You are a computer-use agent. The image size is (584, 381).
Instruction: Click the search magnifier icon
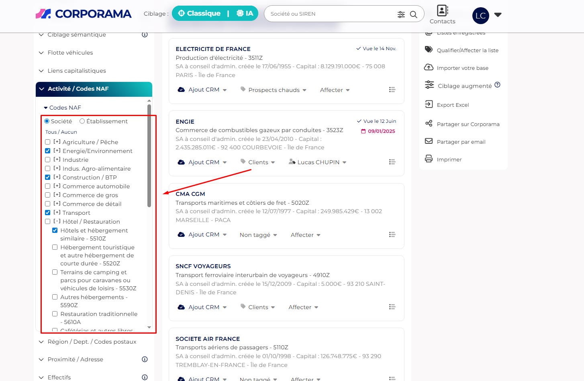(413, 14)
